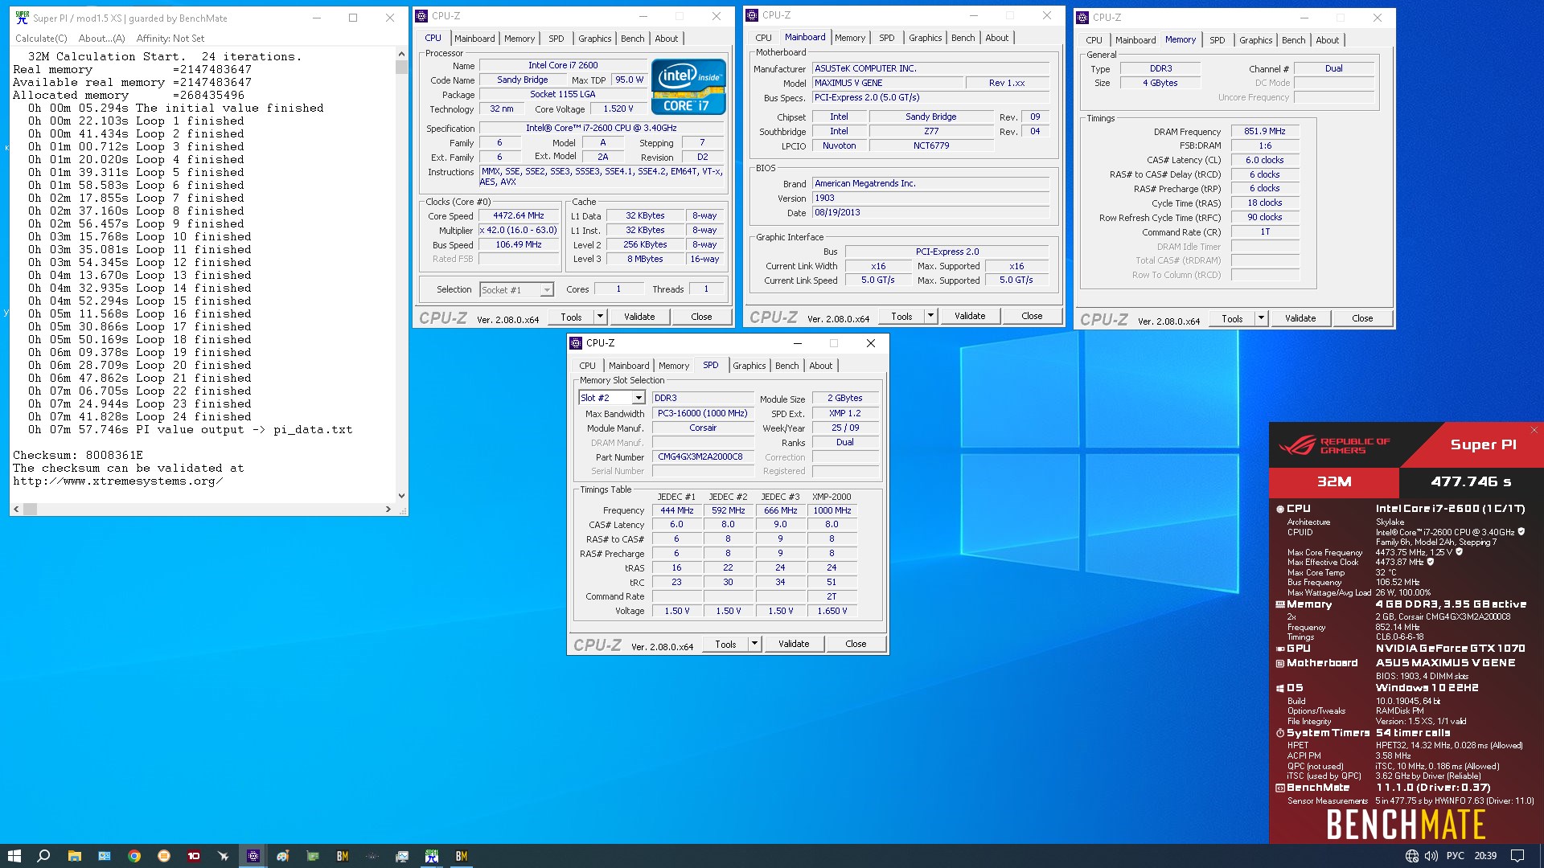Click Validate in CPU-Z Mainboard window

[970, 316]
